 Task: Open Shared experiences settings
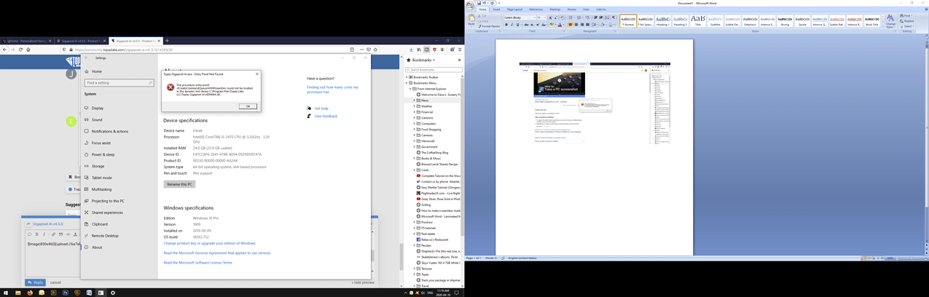click(x=107, y=213)
